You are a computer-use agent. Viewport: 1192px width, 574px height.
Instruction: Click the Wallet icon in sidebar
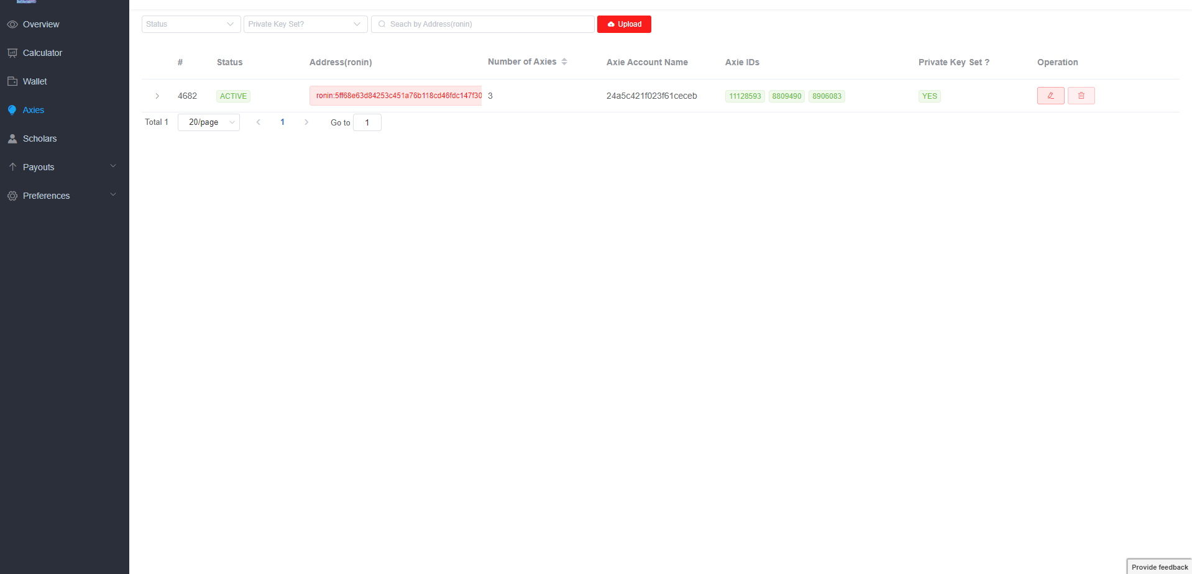[x=12, y=81]
